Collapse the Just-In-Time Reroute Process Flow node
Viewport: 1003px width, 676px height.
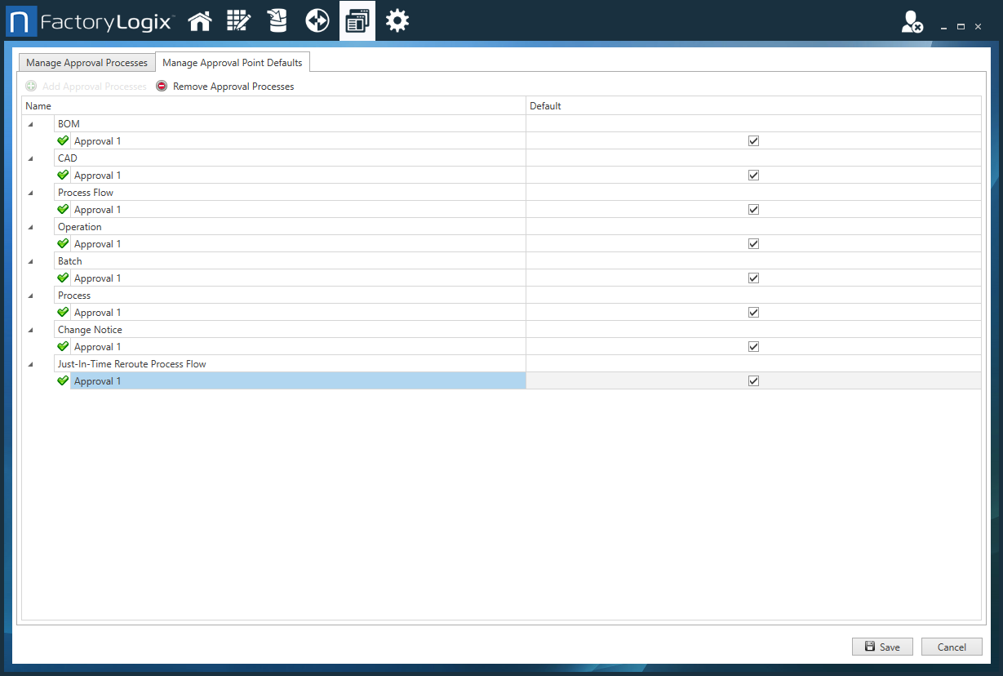(x=31, y=363)
